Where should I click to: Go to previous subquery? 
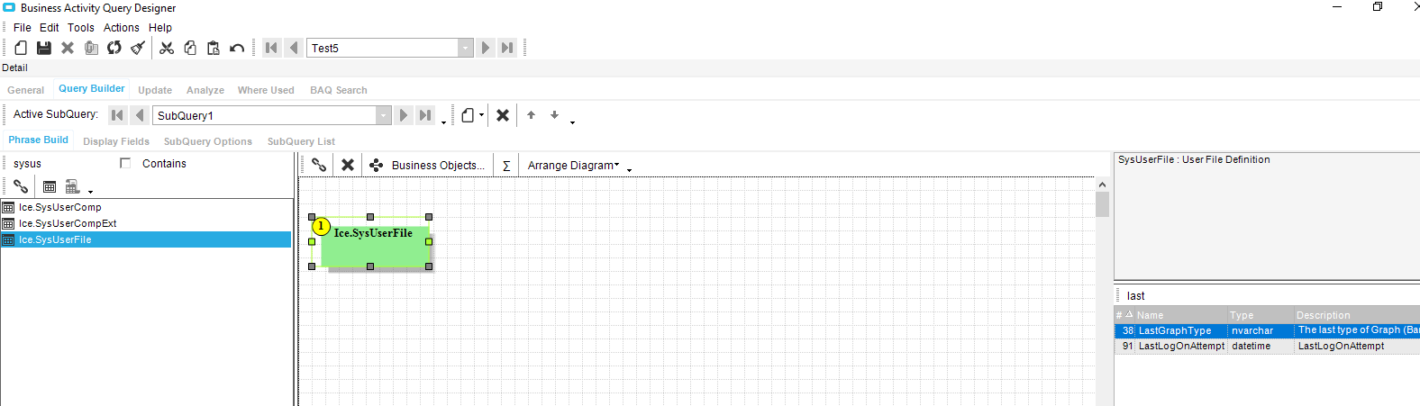pyautogui.click(x=139, y=115)
